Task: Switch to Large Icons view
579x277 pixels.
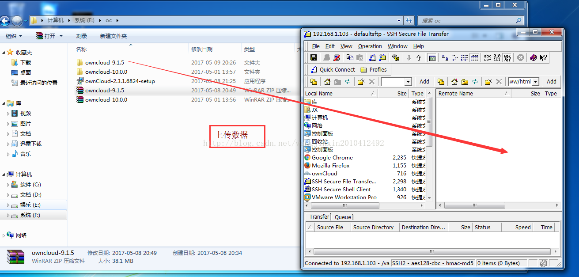Action: click(445, 58)
